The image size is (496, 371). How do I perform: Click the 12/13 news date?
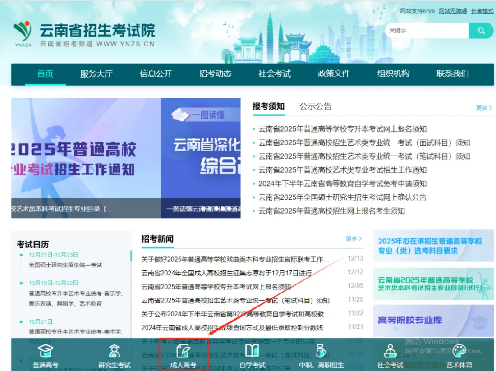point(356,258)
